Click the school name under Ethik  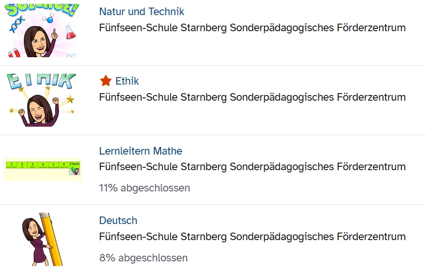[x=252, y=97]
